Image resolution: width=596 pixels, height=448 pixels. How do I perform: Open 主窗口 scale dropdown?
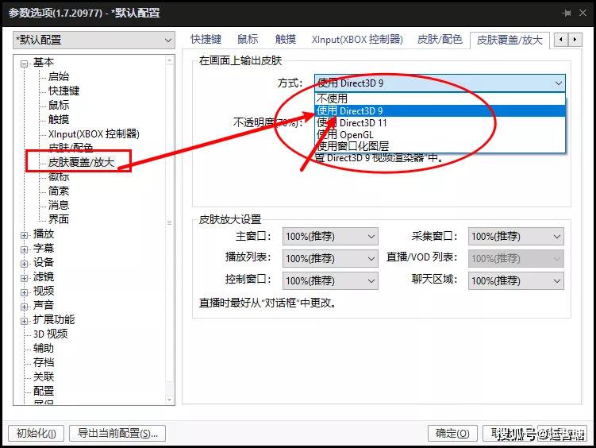coord(330,237)
